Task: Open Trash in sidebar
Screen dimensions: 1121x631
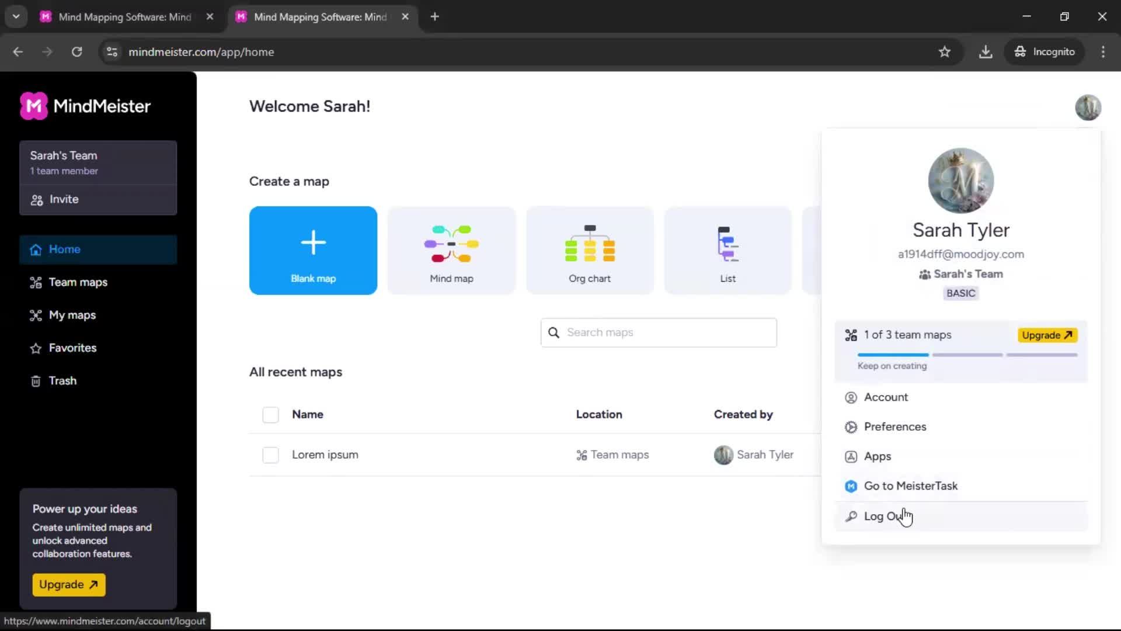Action: point(98,381)
